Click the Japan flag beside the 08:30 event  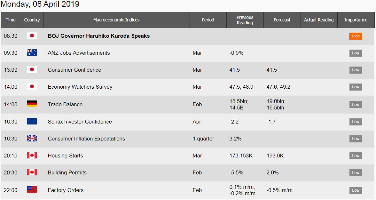coord(32,36)
